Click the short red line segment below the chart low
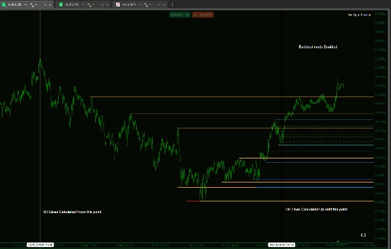Screen dimensions: 391x249 click(x=193, y=201)
